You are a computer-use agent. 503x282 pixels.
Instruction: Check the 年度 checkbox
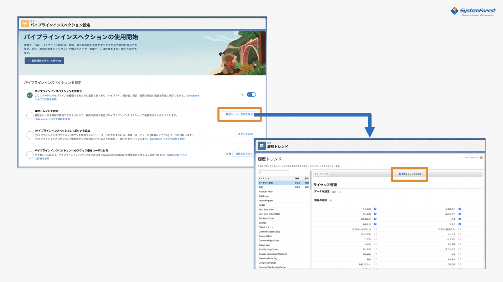(460, 254)
